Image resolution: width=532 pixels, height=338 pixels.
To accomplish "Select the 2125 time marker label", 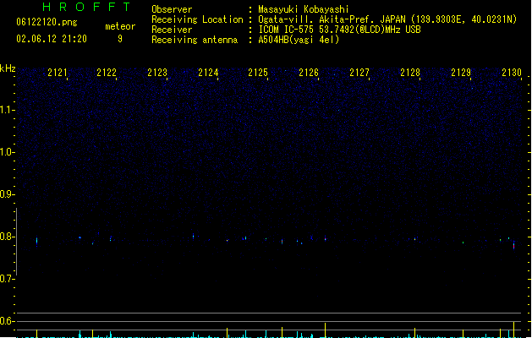I will pyautogui.click(x=258, y=73).
